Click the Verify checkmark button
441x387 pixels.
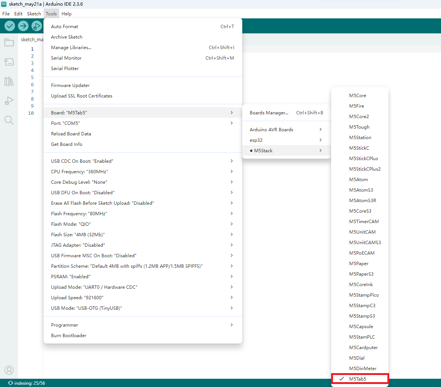[x=10, y=26]
